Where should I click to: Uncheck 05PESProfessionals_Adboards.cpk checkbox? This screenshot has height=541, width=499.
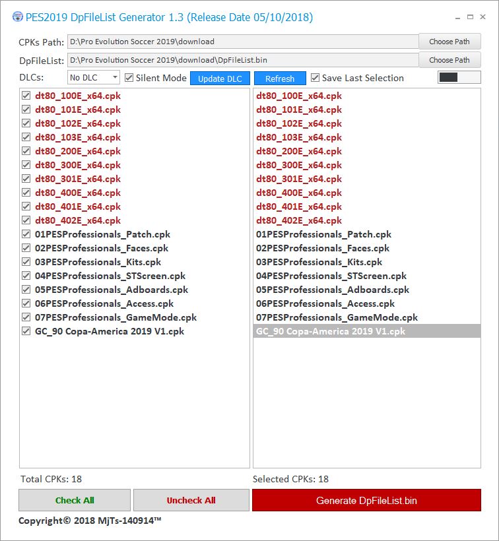[x=26, y=289]
